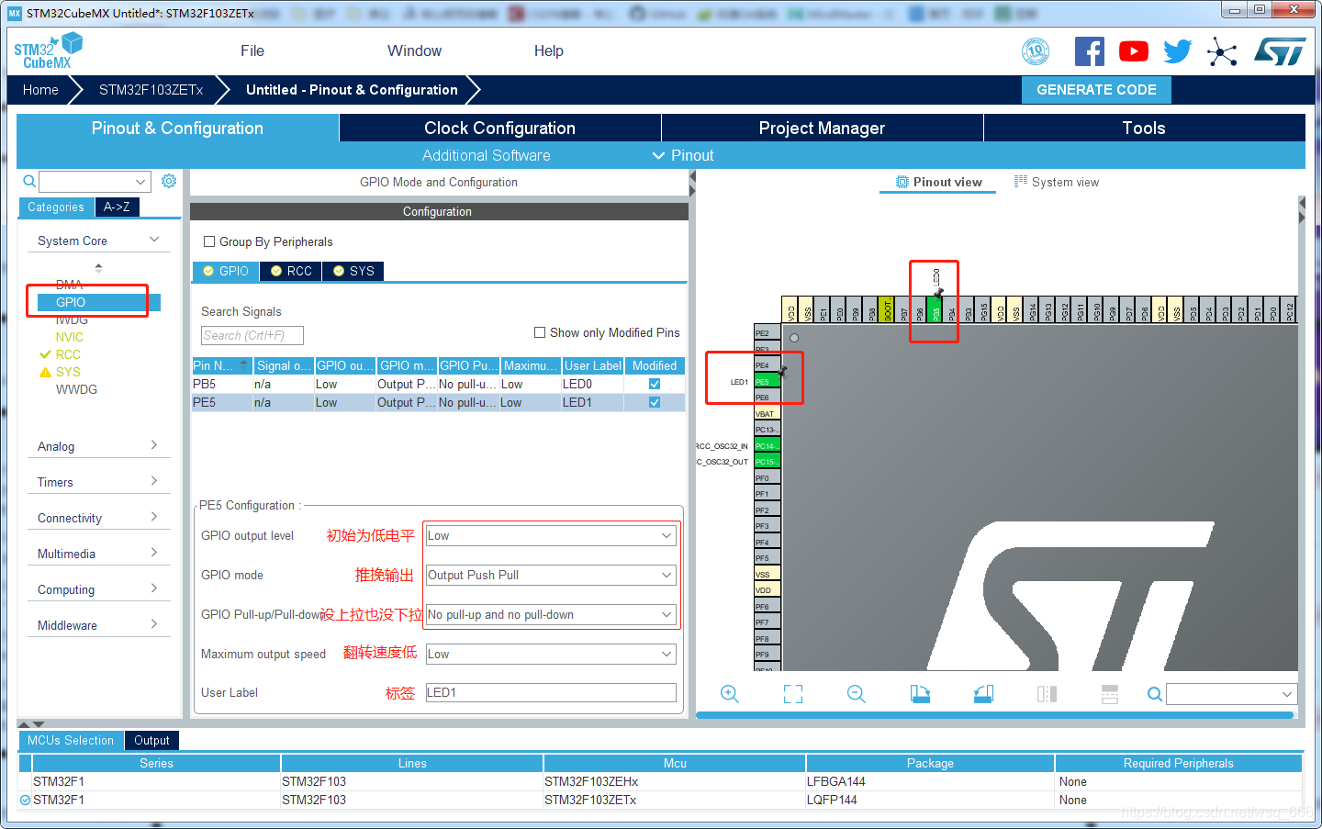Open the ST Twitter icon
The image size is (1322, 829).
tap(1178, 51)
